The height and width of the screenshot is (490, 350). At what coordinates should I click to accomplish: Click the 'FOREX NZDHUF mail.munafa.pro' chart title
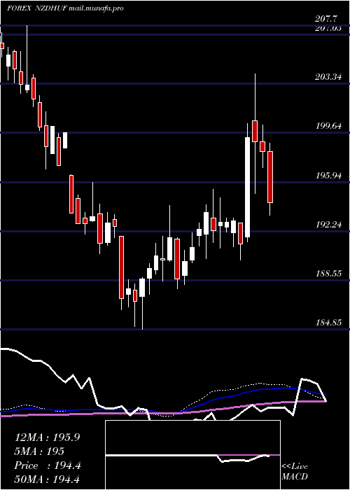(65, 8)
